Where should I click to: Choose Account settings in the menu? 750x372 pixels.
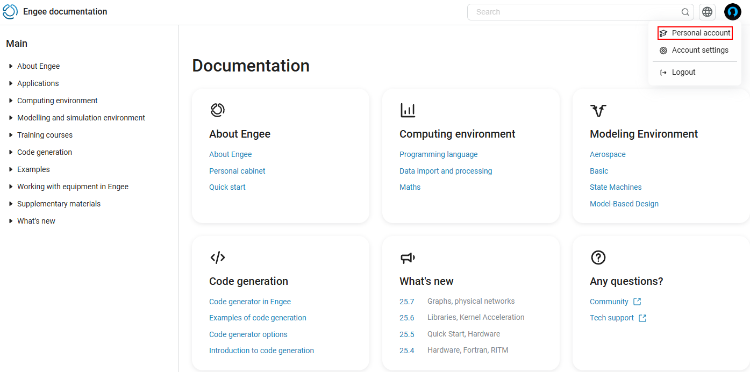coord(695,50)
